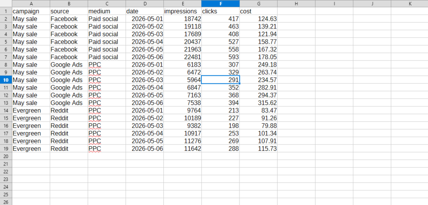Click 'Reddit' in row 15
This screenshot has width=428, height=205.
pyautogui.click(x=69, y=118)
